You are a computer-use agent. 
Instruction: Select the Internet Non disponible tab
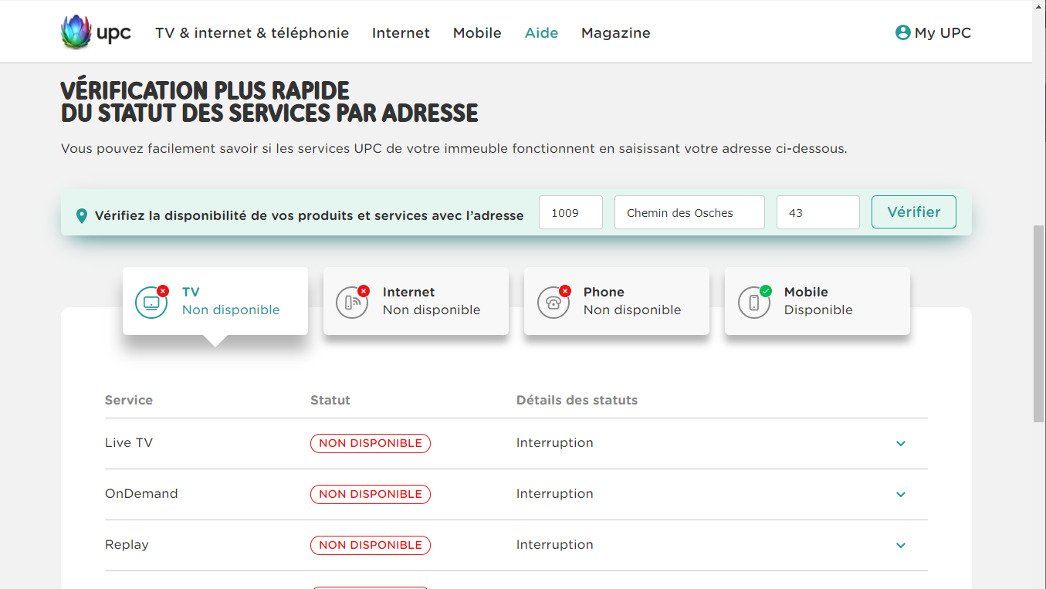coord(431,301)
